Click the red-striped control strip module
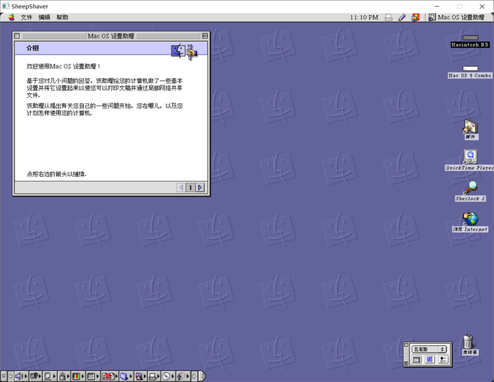 pos(108,376)
